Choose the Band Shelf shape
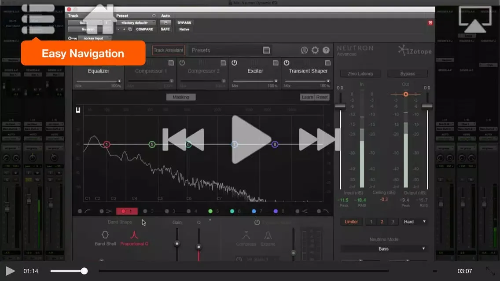Screen dimensions: 500x281 click(x=105, y=238)
